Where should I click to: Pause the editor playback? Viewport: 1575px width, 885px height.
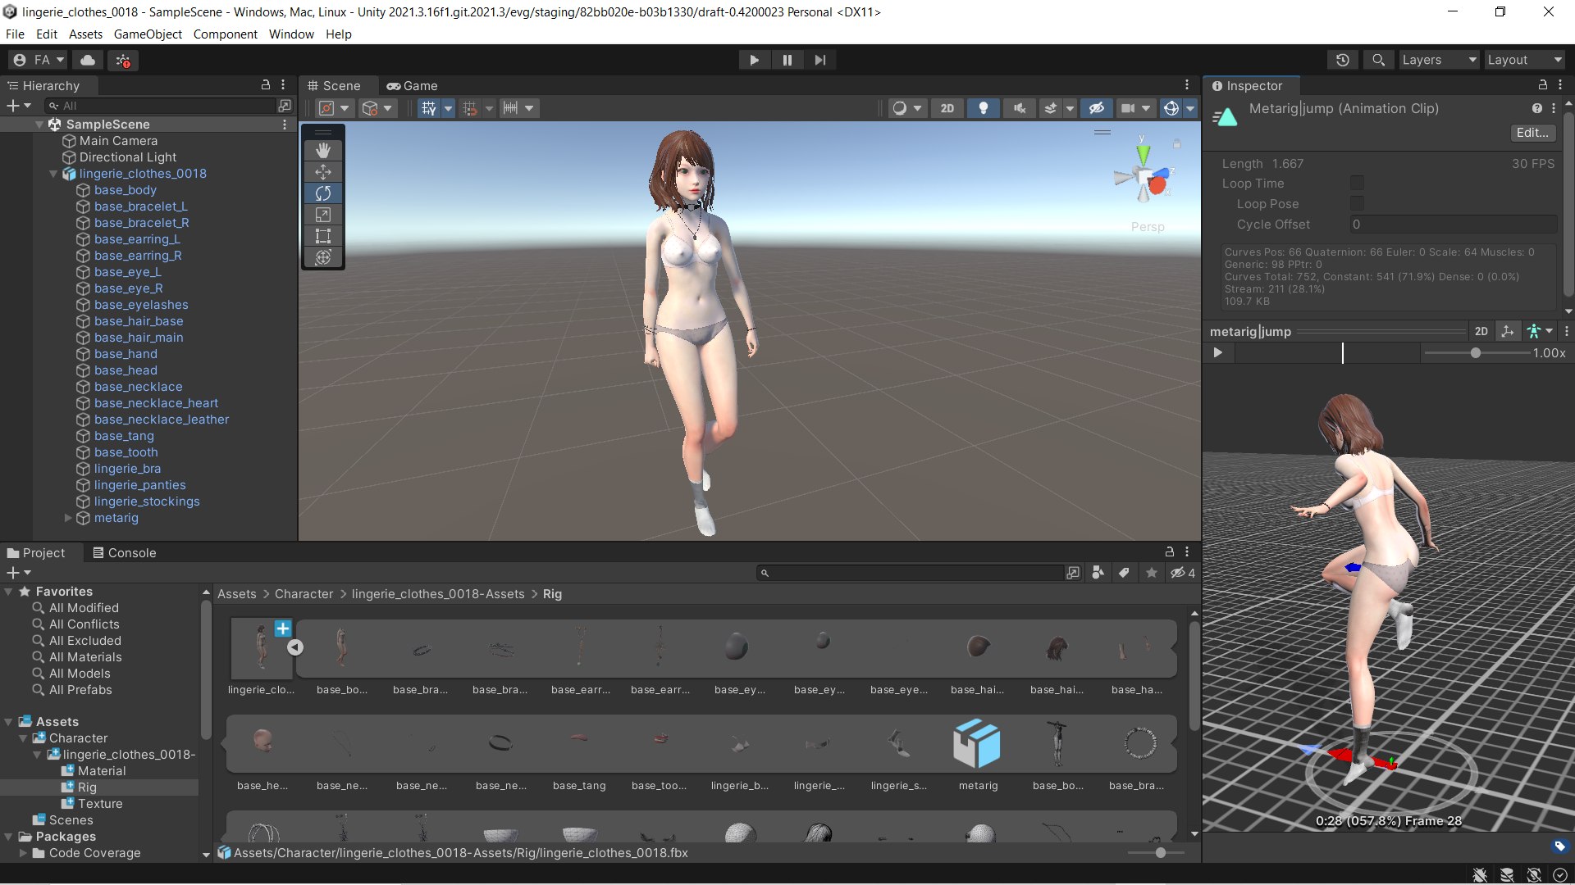(787, 60)
